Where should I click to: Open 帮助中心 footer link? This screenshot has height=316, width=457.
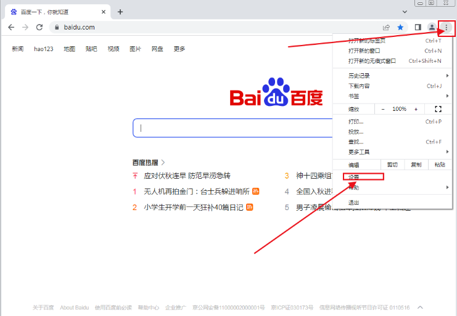(x=149, y=307)
